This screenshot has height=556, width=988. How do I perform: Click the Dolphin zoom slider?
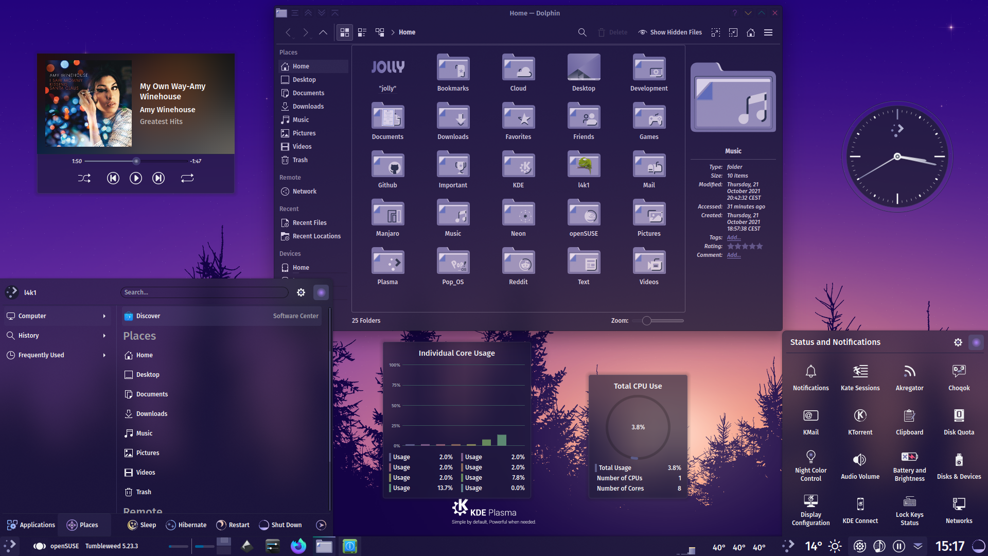point(659,321)
